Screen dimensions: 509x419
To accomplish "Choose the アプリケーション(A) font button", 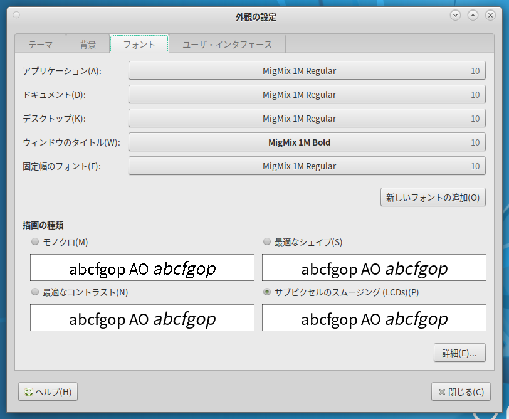I will (x=307, y=70).
